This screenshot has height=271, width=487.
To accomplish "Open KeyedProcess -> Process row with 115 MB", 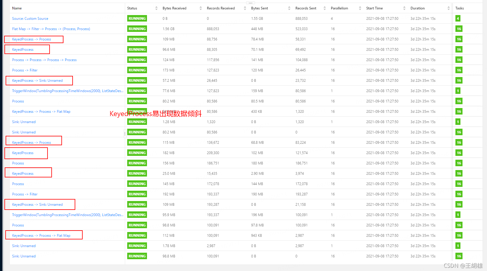I will (x=32, y=143).
